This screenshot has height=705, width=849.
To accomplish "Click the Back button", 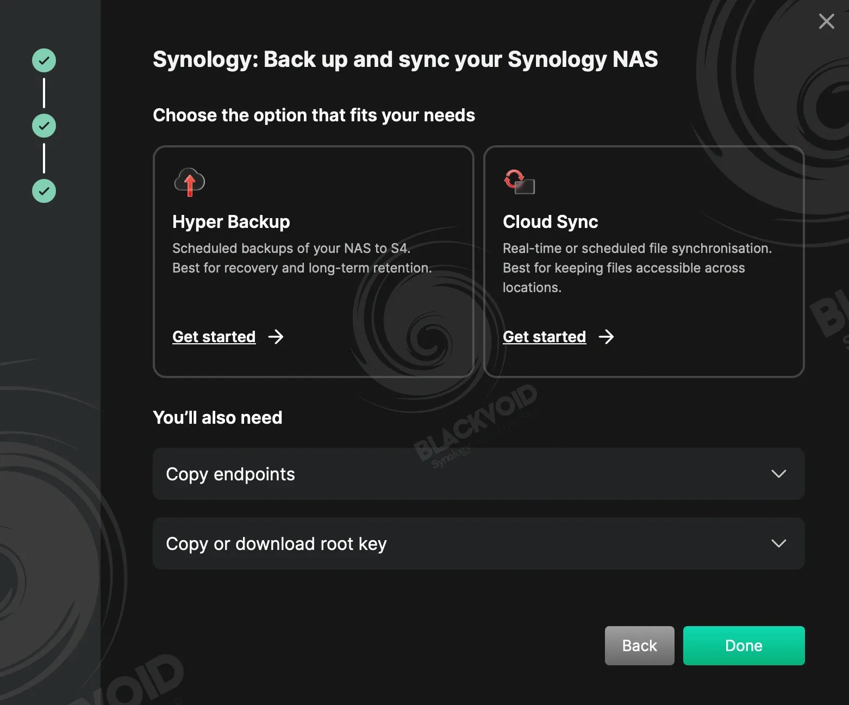I will click(x=640, y=646).
